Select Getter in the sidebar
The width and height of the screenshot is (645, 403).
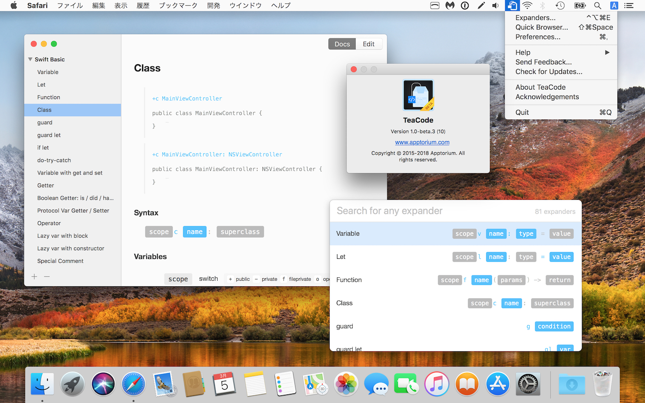tap(73, 185)
